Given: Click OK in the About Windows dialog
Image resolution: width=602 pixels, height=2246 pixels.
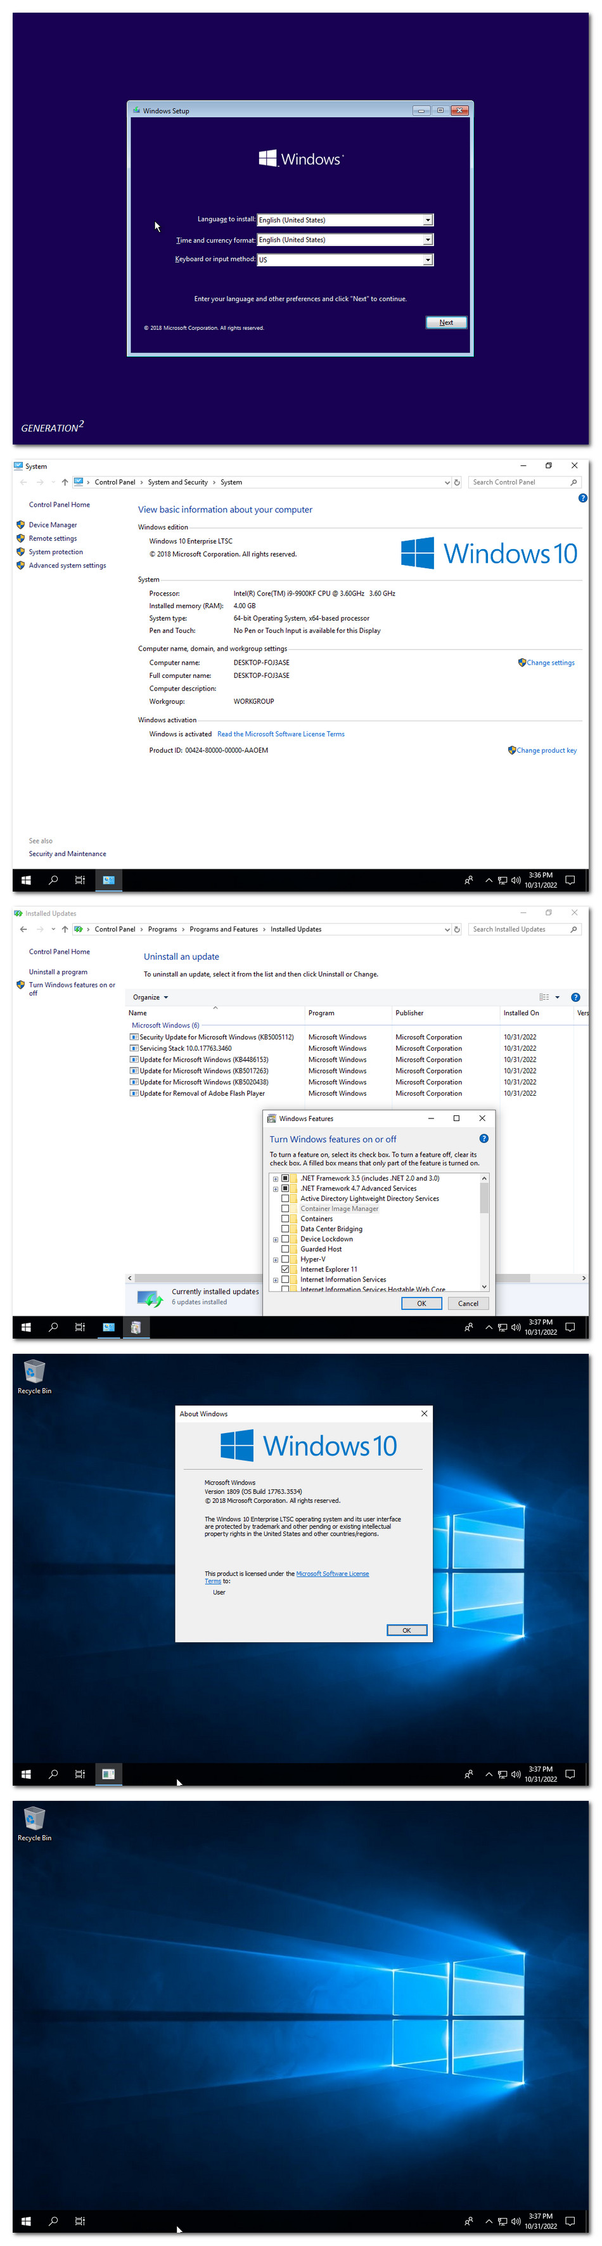Looking at the screenshot, I should pos(407,1630).
